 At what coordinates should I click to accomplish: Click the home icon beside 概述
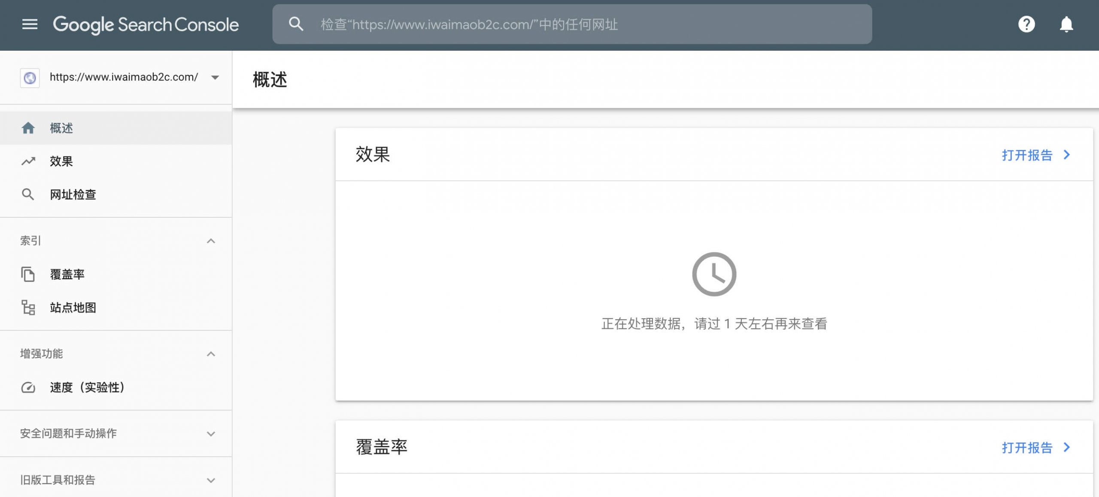28,128
